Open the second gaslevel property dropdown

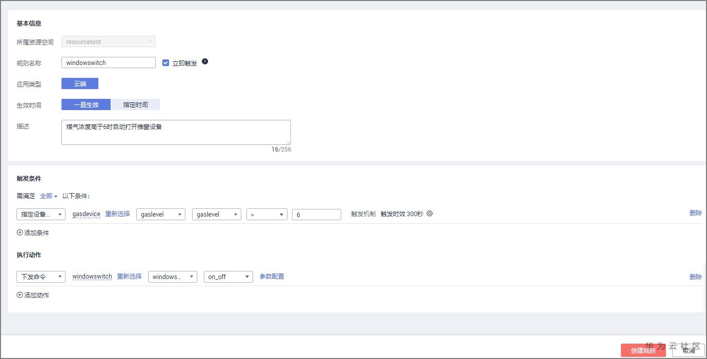tap(217, 215)
